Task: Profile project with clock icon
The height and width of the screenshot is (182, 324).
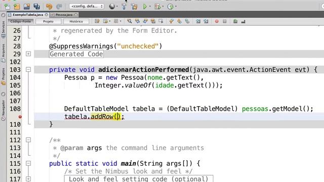Action: coord(170,7)
